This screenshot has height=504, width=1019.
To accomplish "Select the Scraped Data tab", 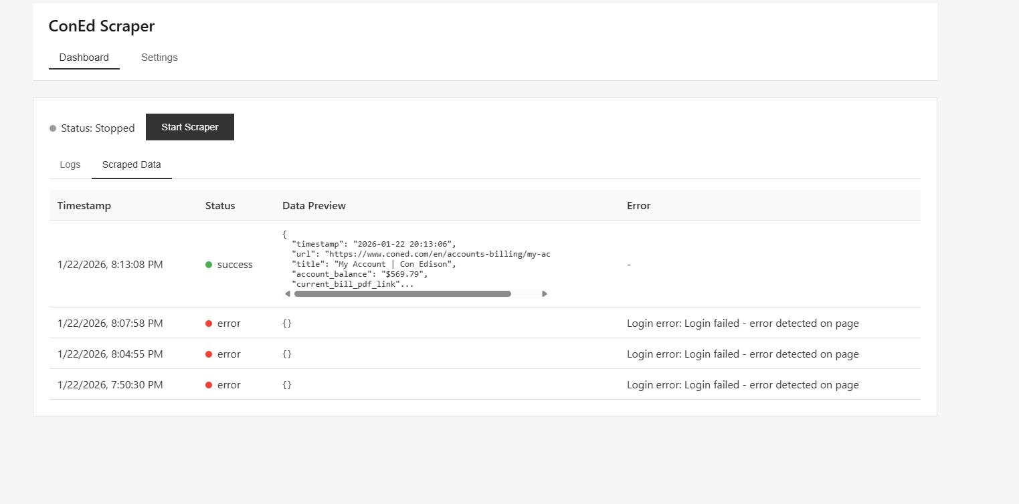I will [x=131, y=164].
